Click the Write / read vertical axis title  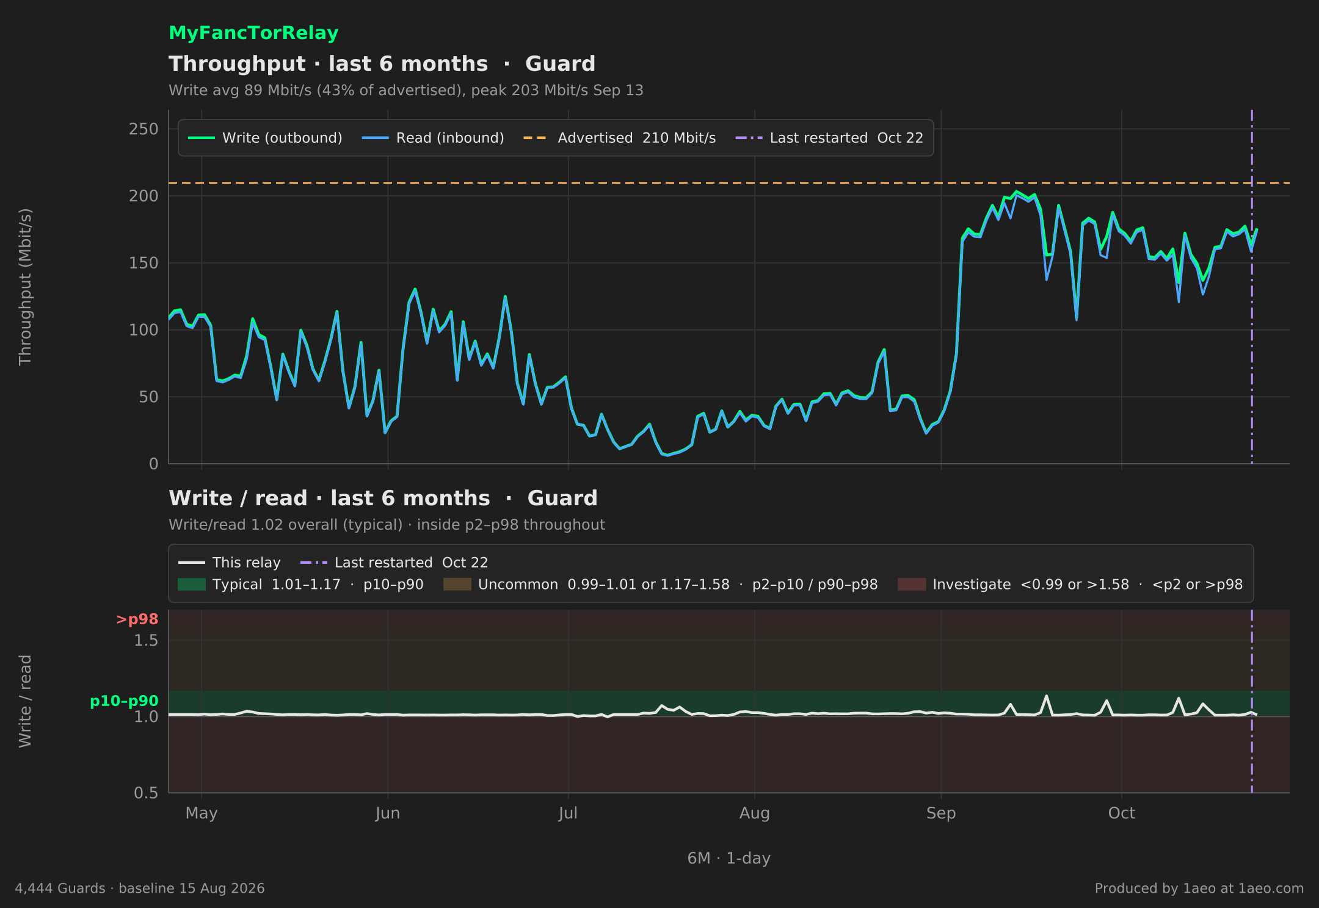[x=25, y=701]
